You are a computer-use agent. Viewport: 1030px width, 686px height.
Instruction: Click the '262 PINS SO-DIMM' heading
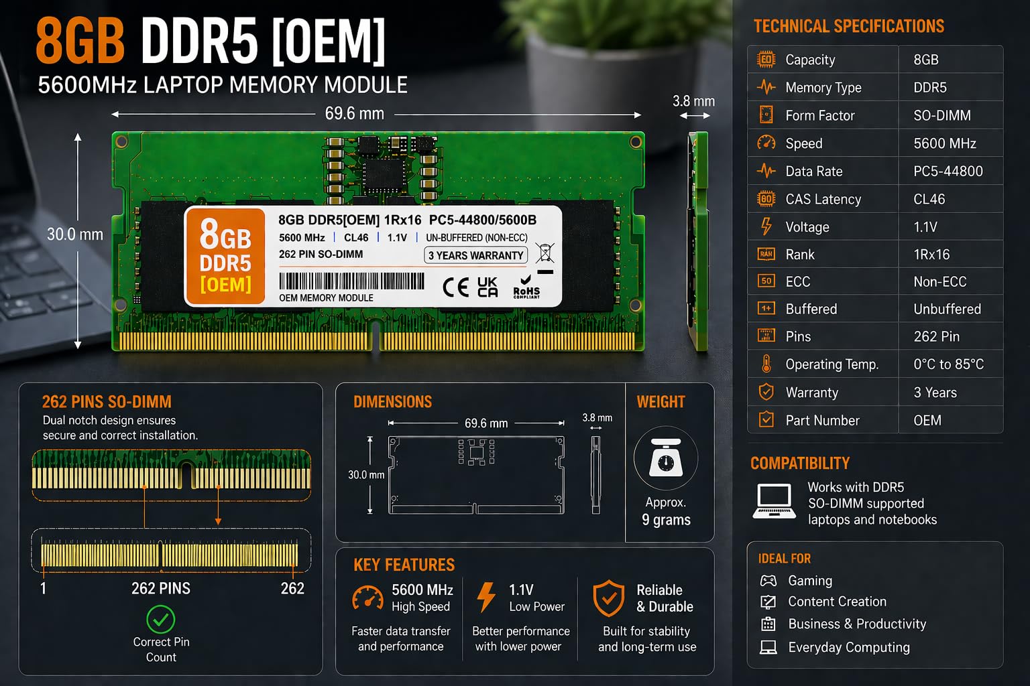point(107,402)
